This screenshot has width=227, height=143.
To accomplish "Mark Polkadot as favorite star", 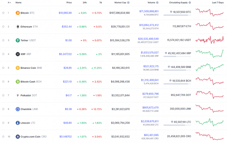I will pos(3,95).
